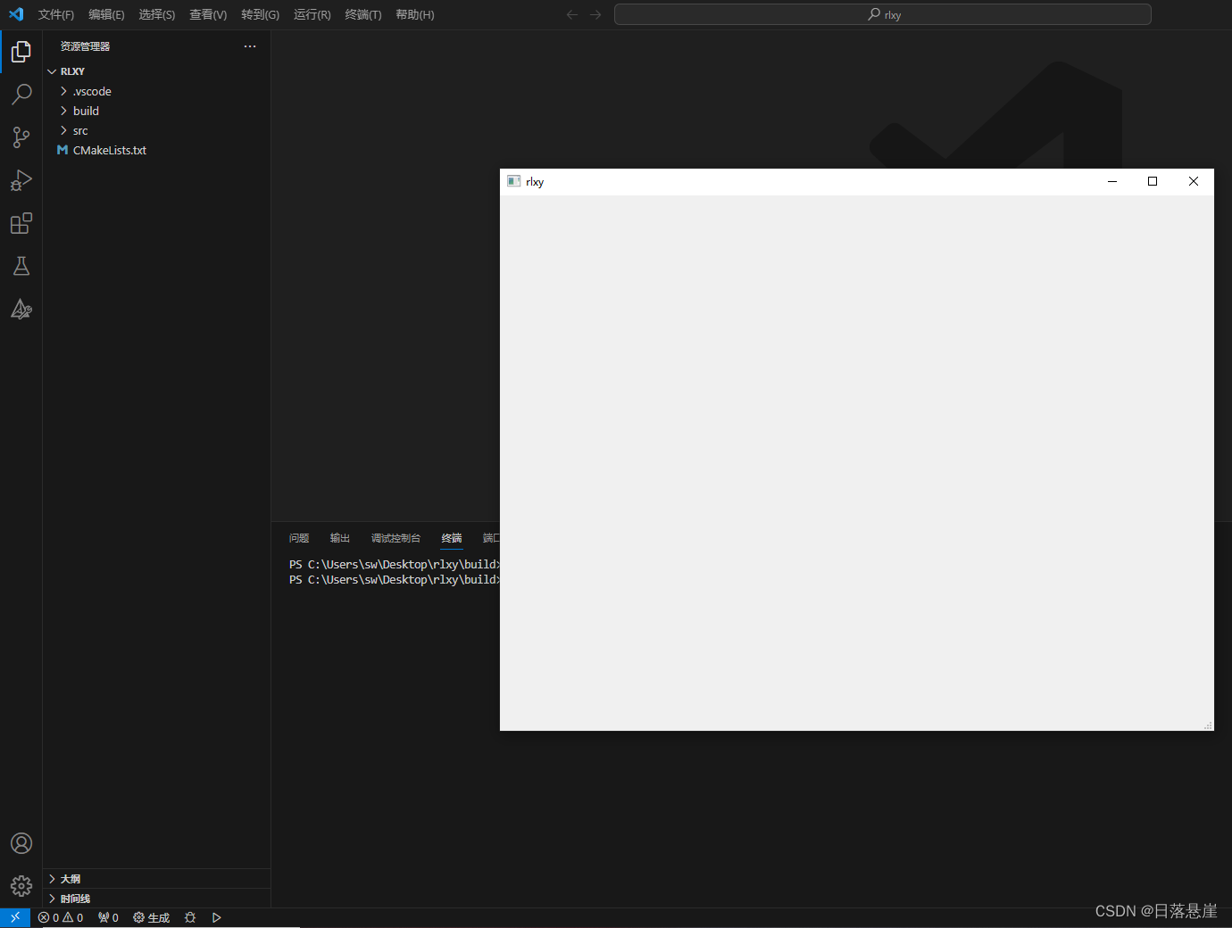Open the Manage gear icon
Image resolution: width=1232 pixels, height=928 pixels.
pyautogui.click(x=21, y=886)
